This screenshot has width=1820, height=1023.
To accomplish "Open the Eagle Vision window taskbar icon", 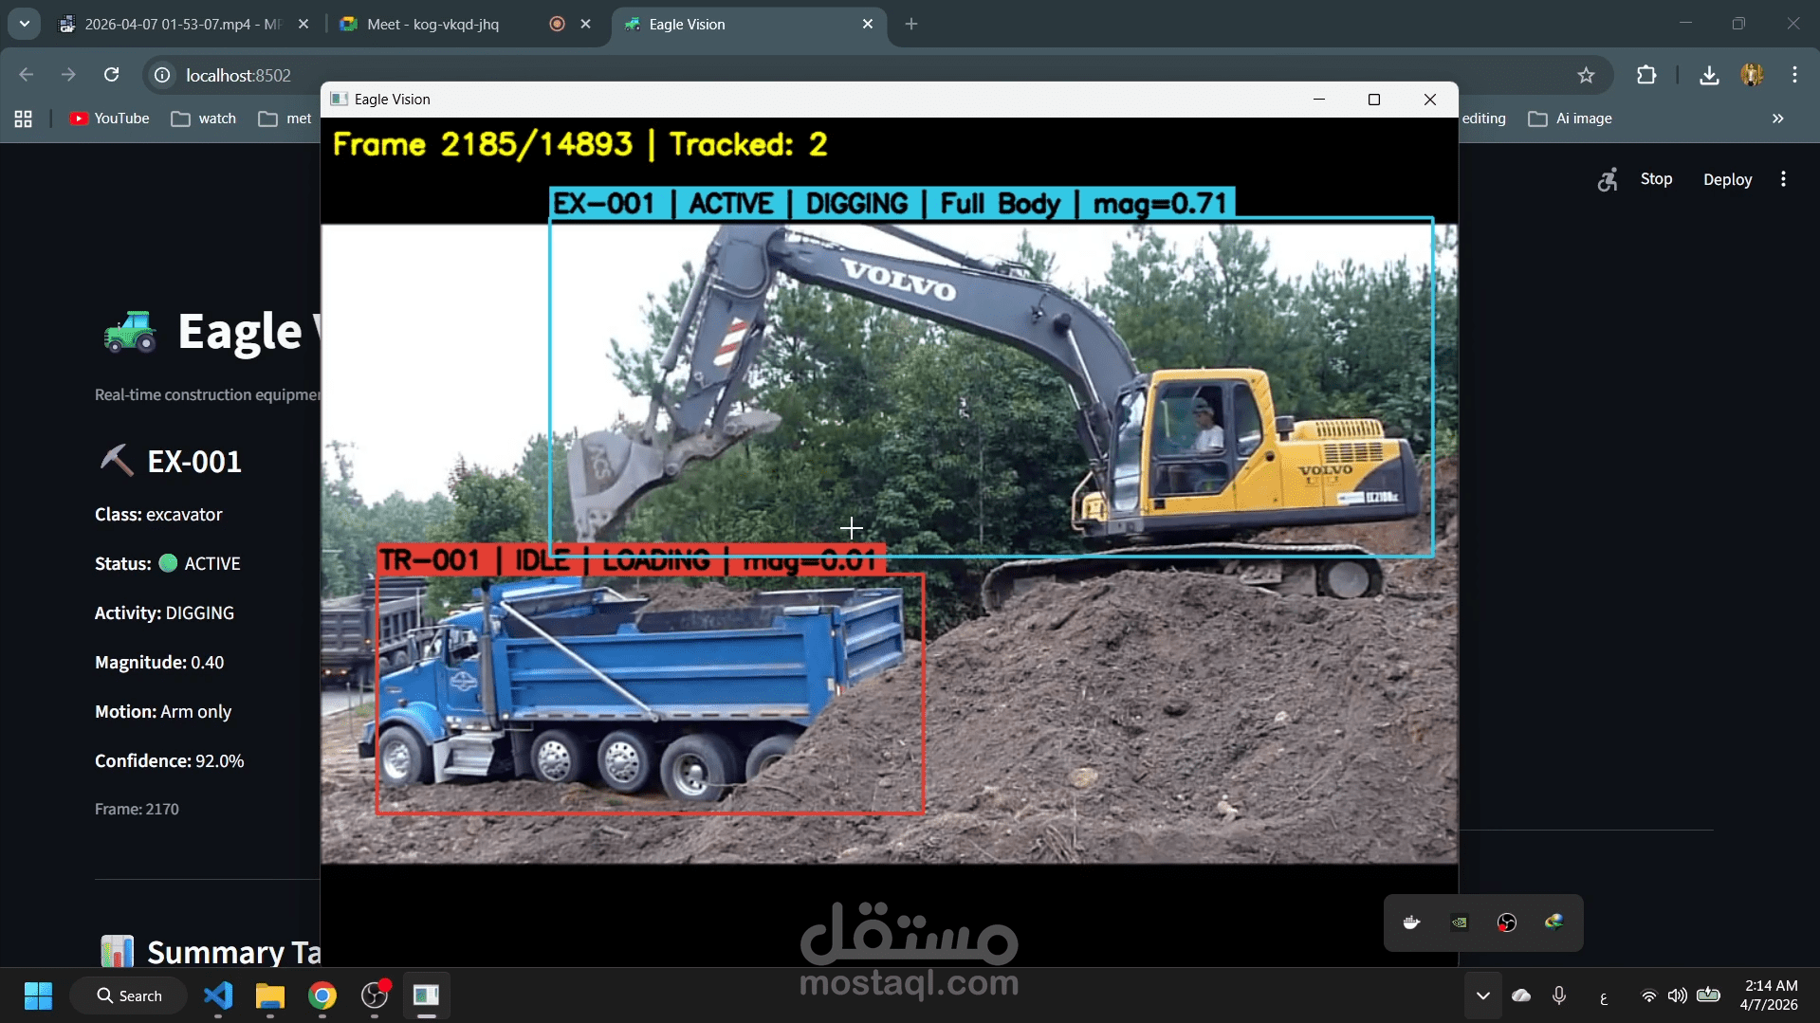I will 427,996.
